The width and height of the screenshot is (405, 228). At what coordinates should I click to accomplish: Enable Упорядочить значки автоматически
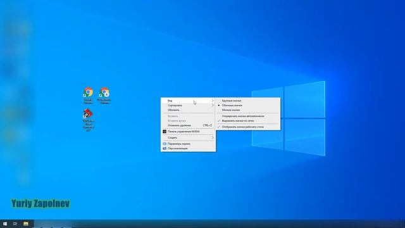[x=248, y=116]
